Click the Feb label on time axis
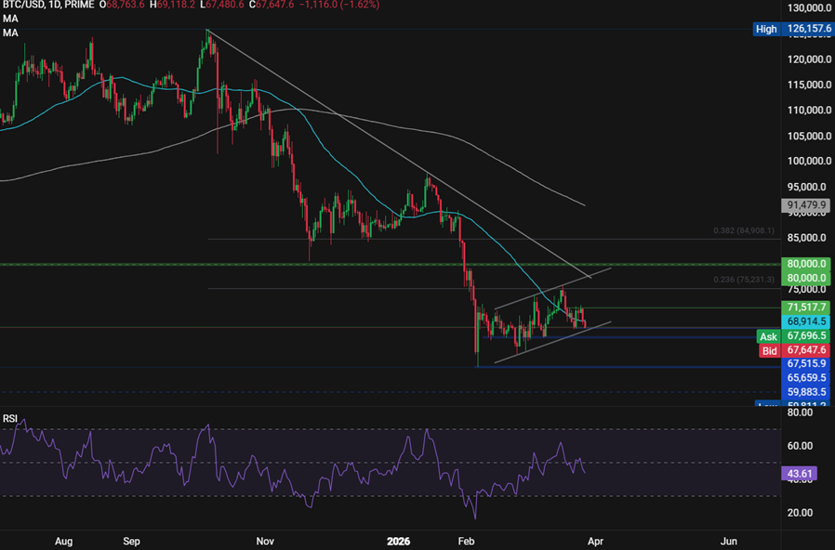The image size is (835, 550). click(465, 541)
